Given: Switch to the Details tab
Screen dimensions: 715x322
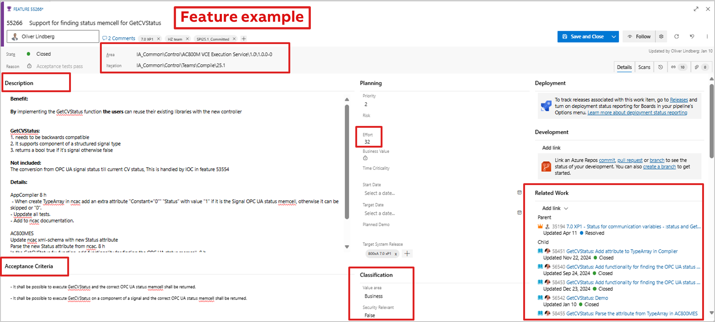Looking at the screenshot, I should [624, 67].
